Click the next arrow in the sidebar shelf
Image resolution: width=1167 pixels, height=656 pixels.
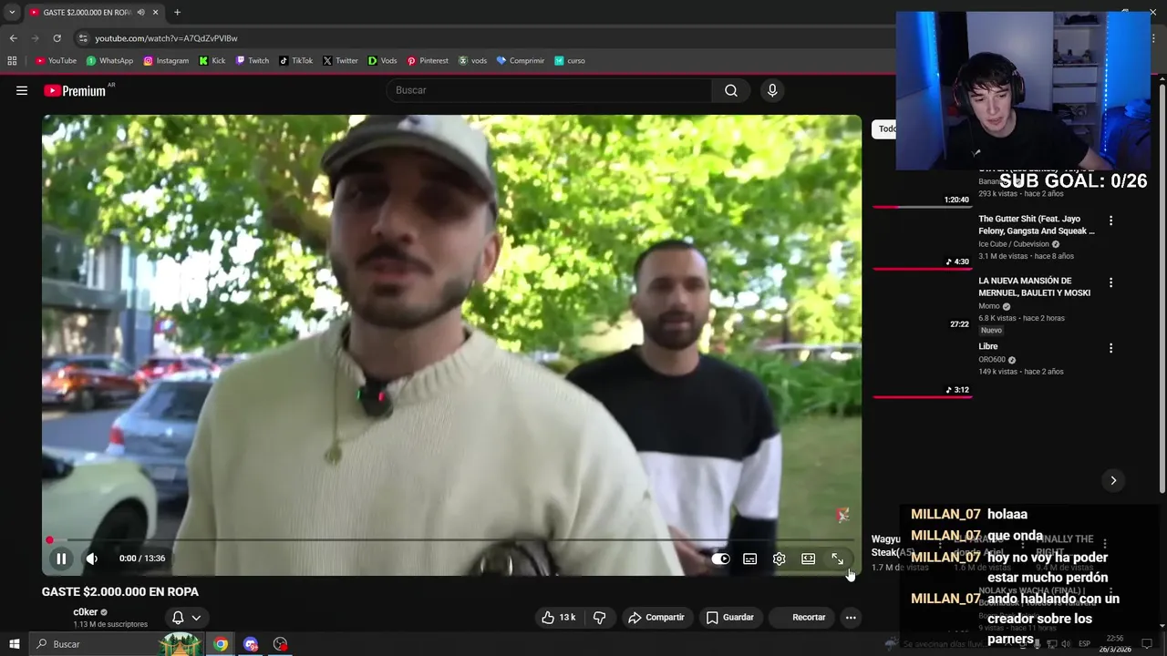tap(1113, 480)
